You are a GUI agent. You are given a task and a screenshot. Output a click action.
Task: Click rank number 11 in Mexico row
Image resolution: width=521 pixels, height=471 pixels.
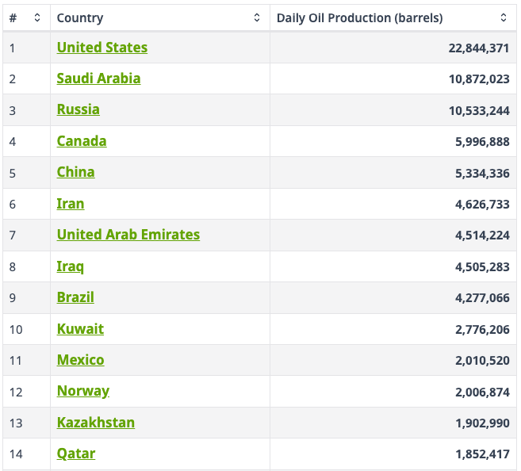(x=16, y=361)
